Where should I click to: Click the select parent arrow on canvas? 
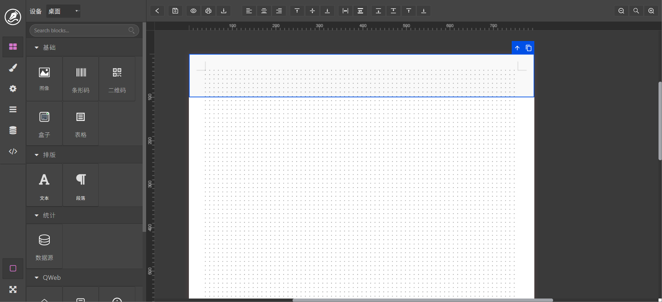[x=517, y=48]
